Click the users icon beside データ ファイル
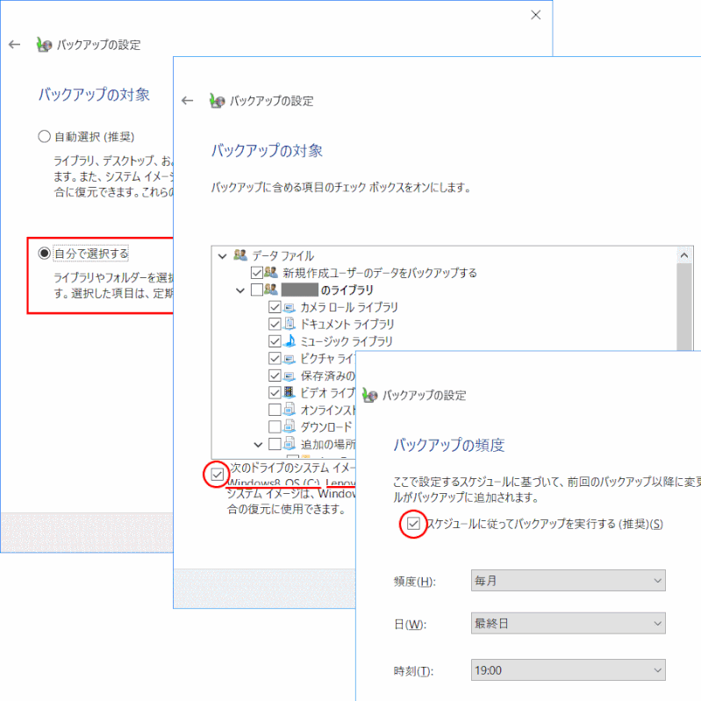Screen dimensions: 701x701 240,255
